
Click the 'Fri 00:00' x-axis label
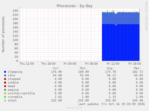pos(70,64)
